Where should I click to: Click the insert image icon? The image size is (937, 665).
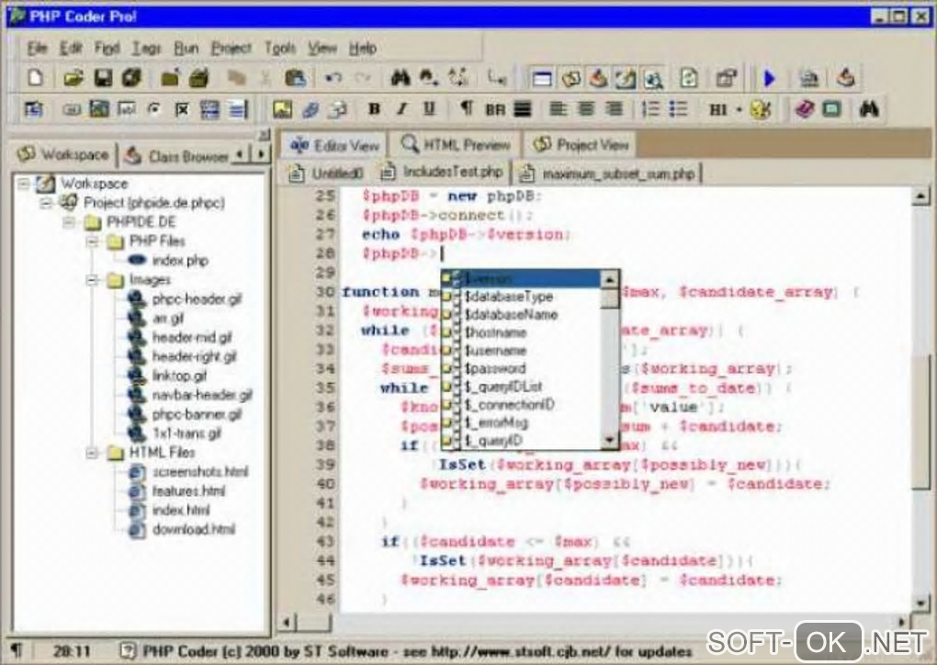[x=282, y=109]
